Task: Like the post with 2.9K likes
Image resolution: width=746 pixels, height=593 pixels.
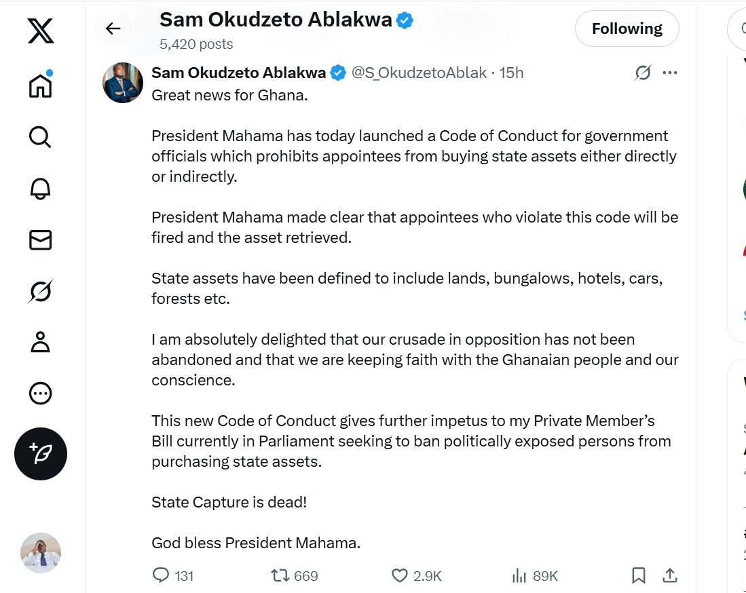Action: [400, 576]
